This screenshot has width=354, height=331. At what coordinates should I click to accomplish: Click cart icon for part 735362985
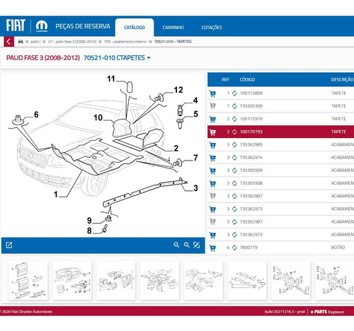(212, 145)
